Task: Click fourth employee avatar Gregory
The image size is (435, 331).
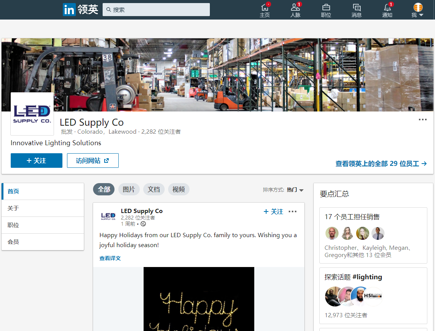Action: 378,233
